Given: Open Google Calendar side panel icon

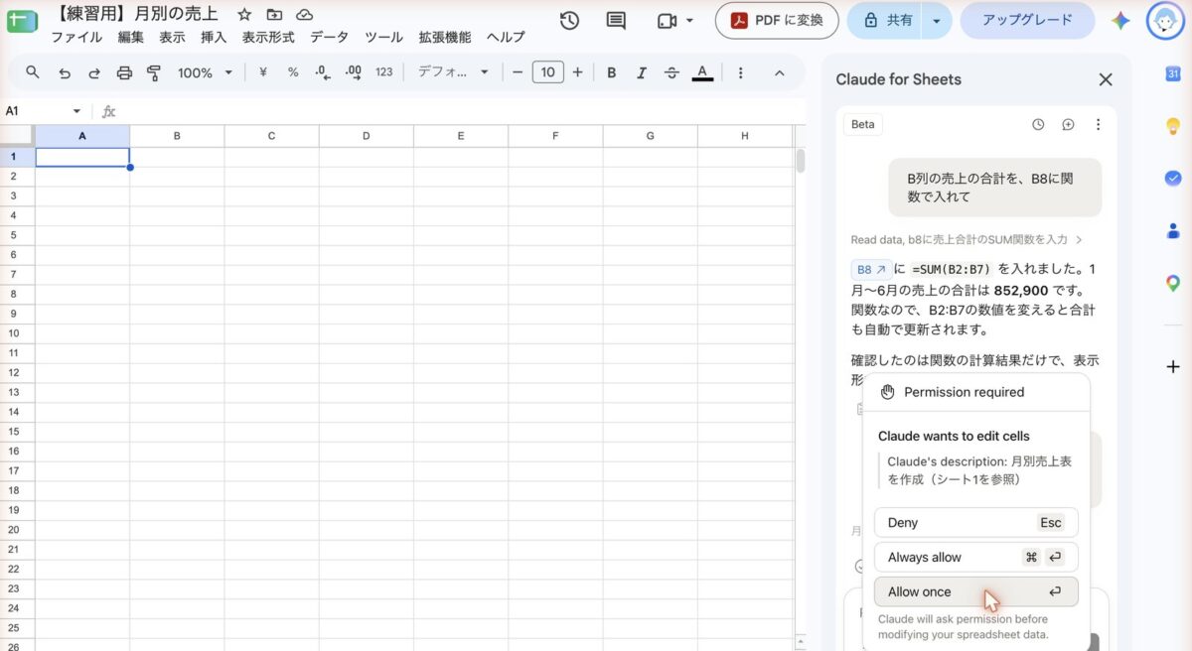Looking at the screenshot, I should pyautogui.click(x=1172, y=73).
